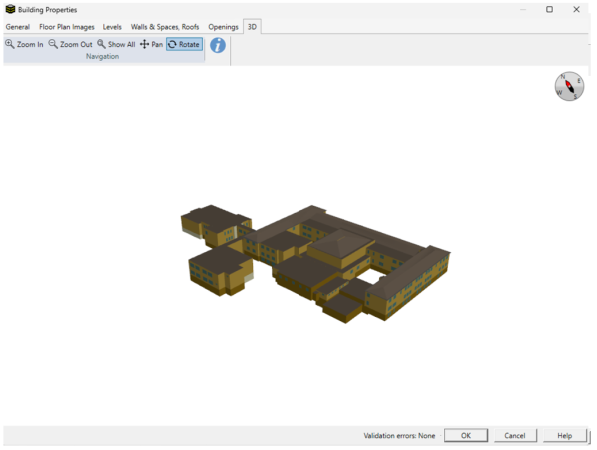Select the 3D tab
Screen dimensions: 597x450
[252, 27]
